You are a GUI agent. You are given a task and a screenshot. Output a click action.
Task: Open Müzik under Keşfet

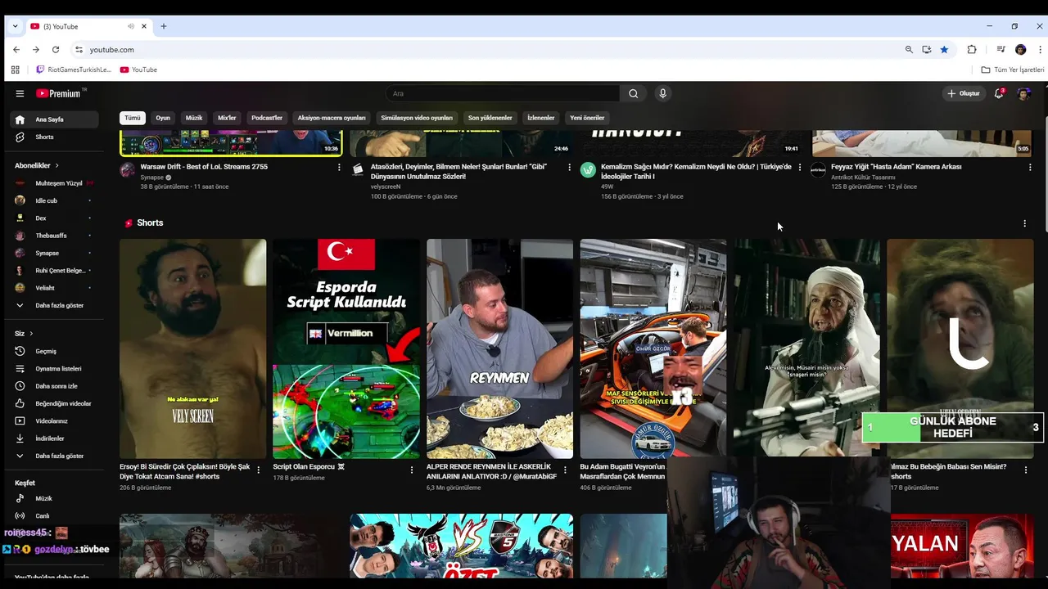tap(55, 498)
